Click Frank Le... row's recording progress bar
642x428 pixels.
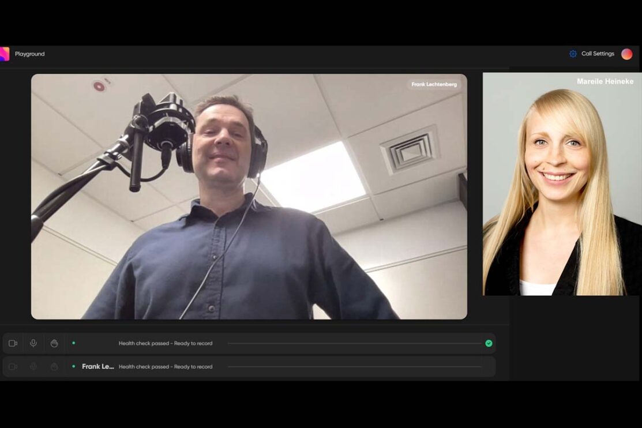[354, 366]
